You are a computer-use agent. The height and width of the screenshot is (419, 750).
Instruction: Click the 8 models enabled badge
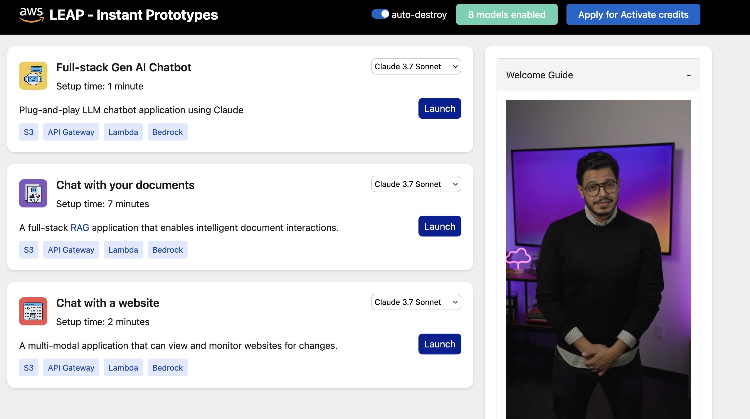(x=506, y=14)
